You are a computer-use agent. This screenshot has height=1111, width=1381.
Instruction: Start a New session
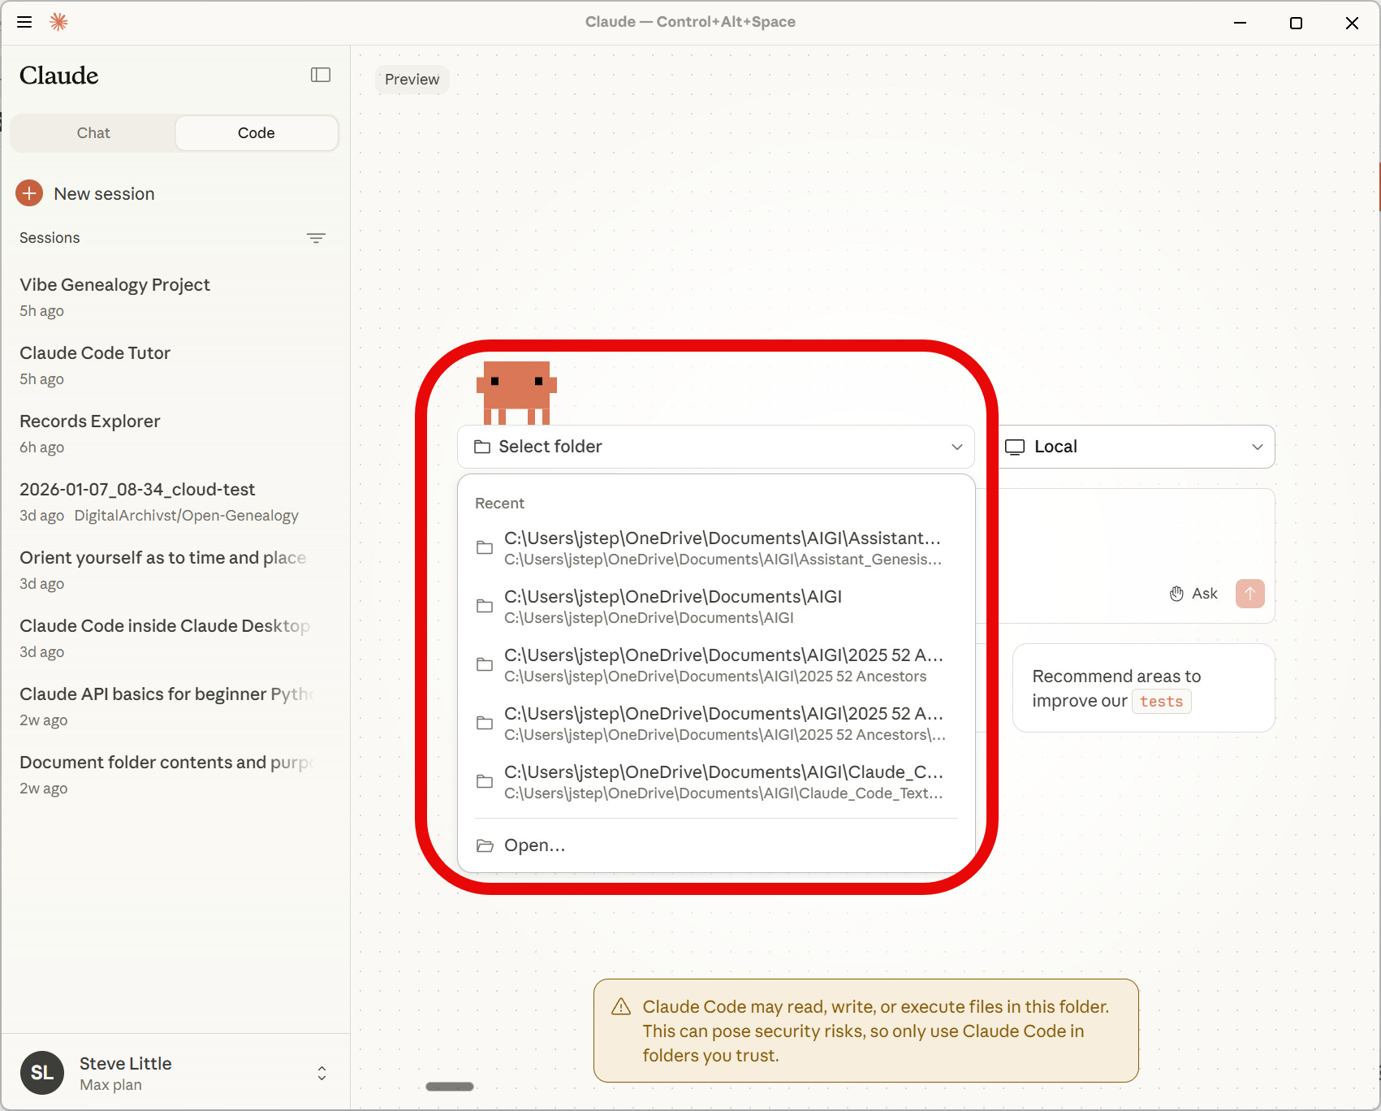tap(85, 193)
